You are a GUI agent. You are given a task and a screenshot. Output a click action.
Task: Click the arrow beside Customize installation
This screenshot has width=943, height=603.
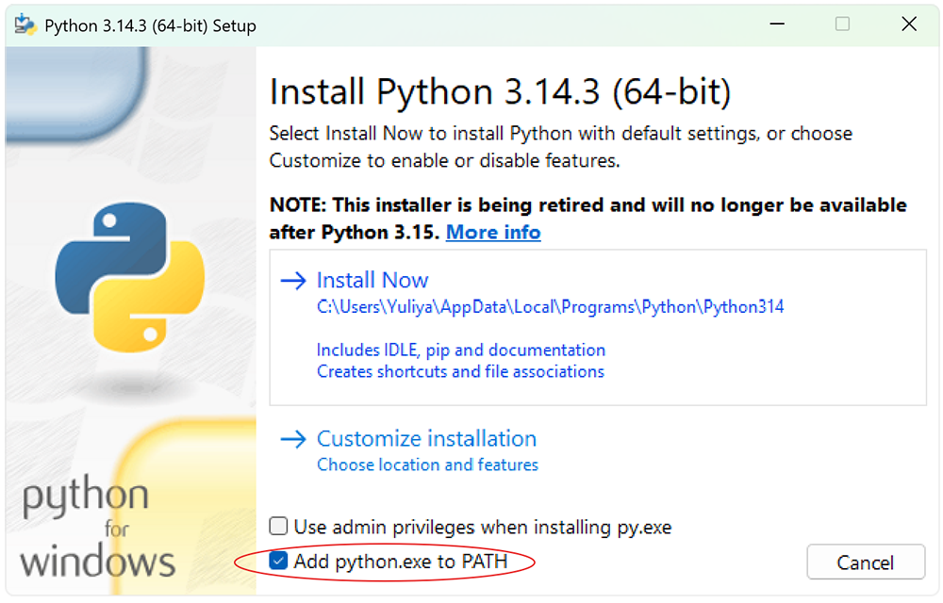coord(293,438)
